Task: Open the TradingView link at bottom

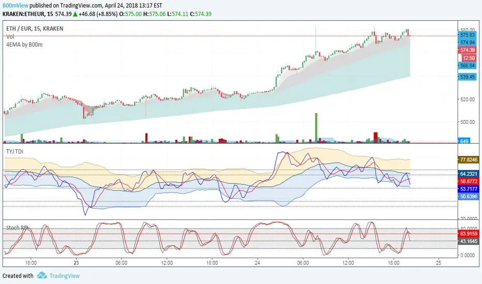Action: [x=65, y=276]
